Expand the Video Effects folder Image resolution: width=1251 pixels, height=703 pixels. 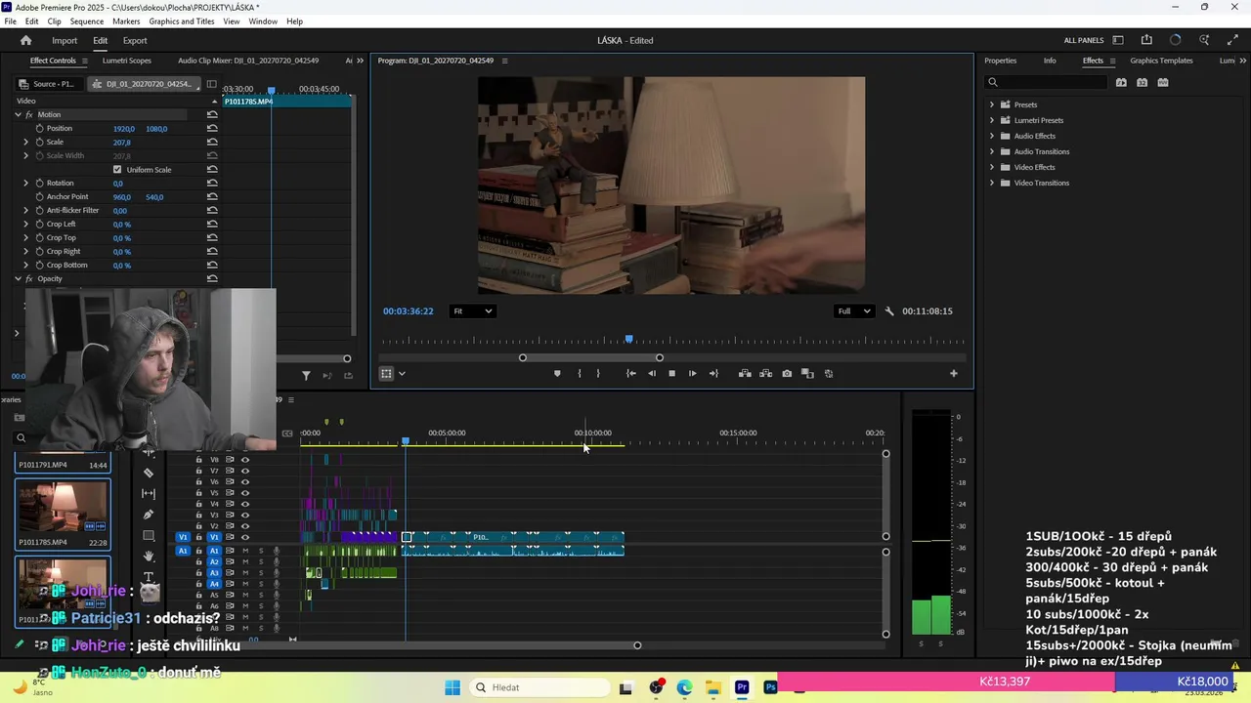(x=992, y=167)
